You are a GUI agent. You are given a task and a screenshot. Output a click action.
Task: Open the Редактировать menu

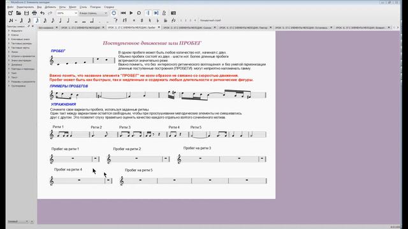tap(25, 7)
